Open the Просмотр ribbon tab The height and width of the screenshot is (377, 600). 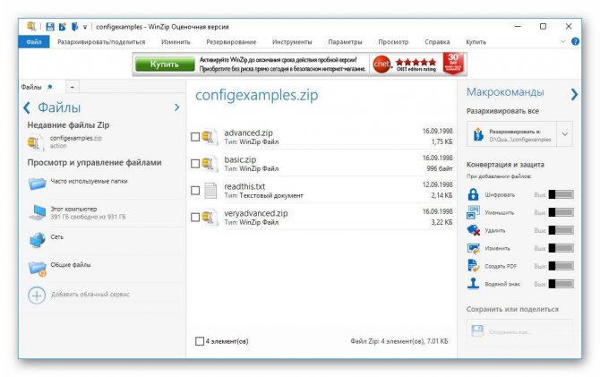pos(393,42)
